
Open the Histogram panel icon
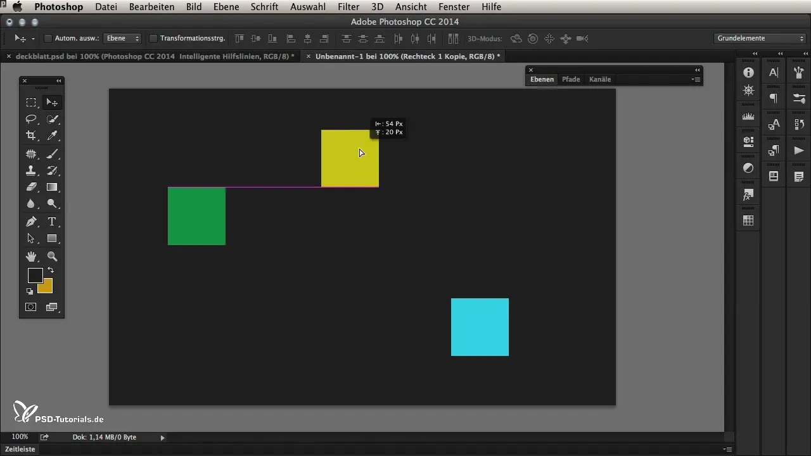click(x=748, y=117)
